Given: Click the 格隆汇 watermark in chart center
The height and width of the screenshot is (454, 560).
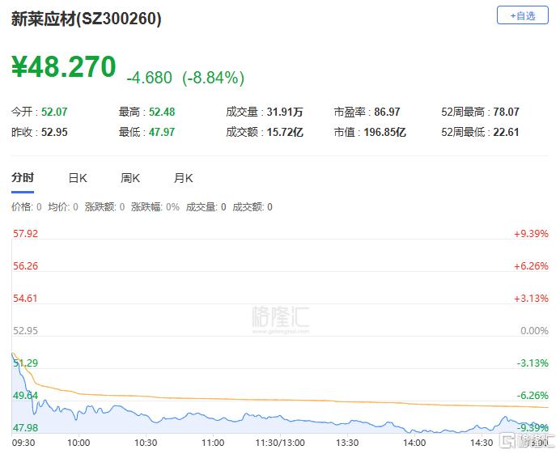Looking at the screenshot, I should (x=280, y=317).
